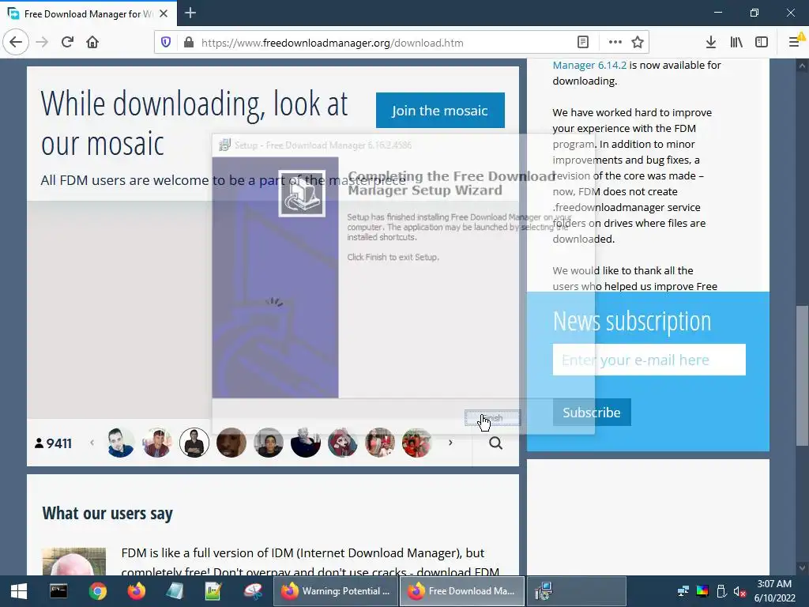Close the Free Download Manager tab

[164, 13]
